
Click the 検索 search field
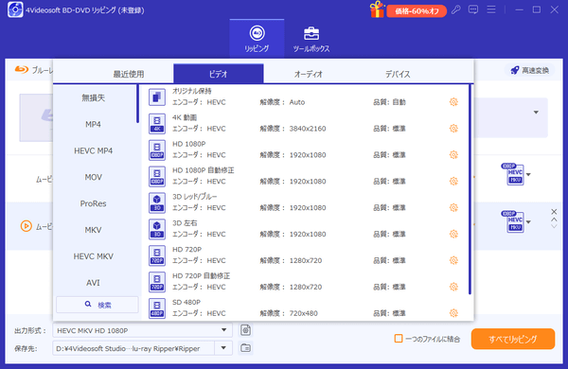click(x=98, y=305)
